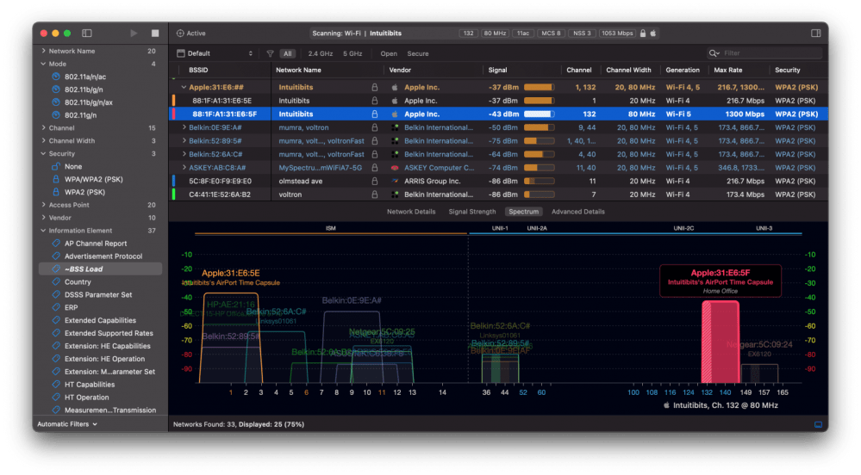861x475 pixels.
Task: Click the lock icon in scanning status bar
Action: click(x=642, y=33)
